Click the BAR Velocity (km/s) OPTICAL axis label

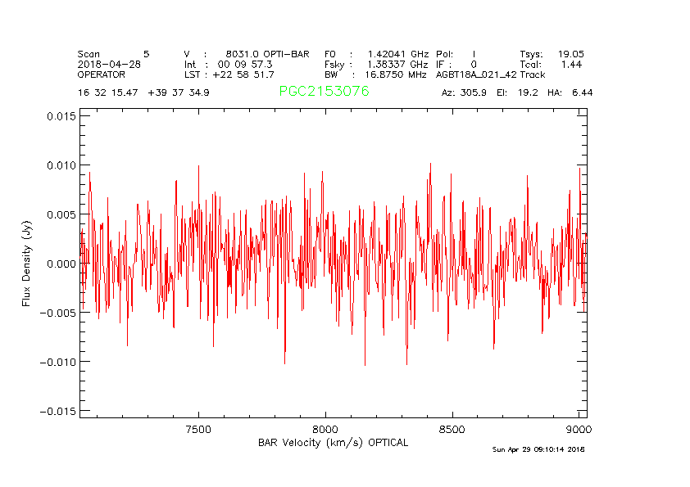click(x=333, y=443)
